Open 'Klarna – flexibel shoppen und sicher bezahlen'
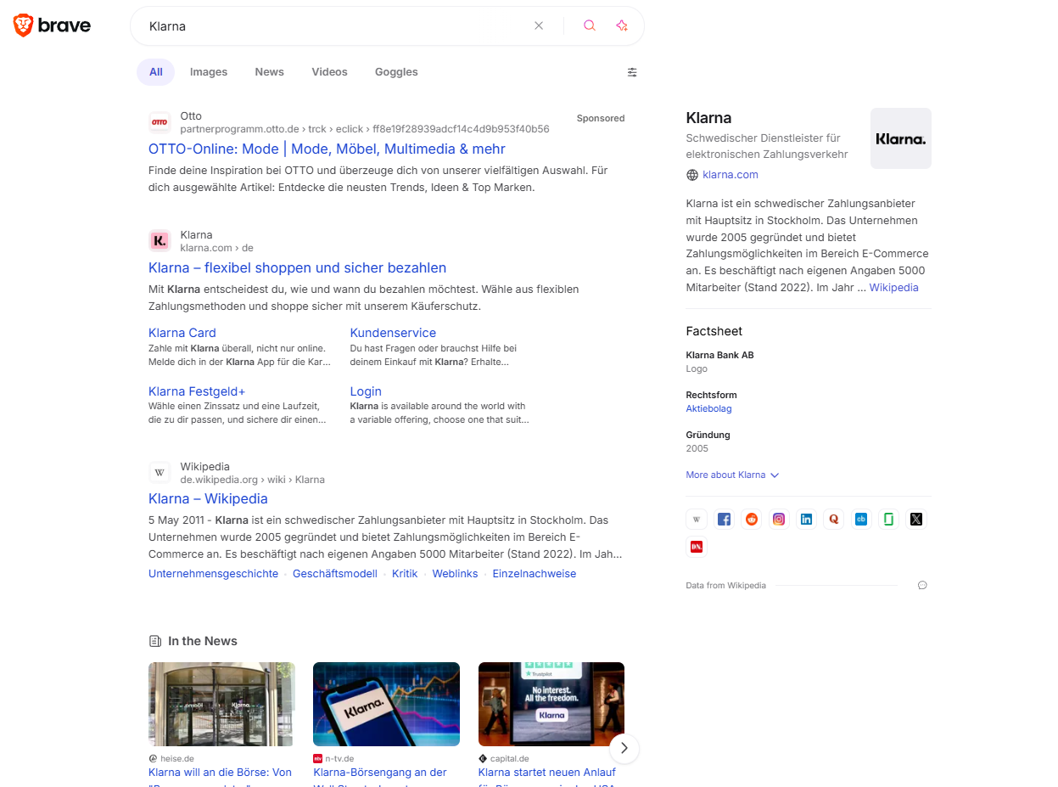 297,267
